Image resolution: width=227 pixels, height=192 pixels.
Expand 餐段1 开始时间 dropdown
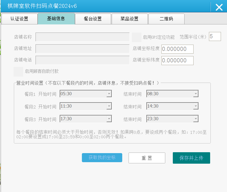[109, 94]
